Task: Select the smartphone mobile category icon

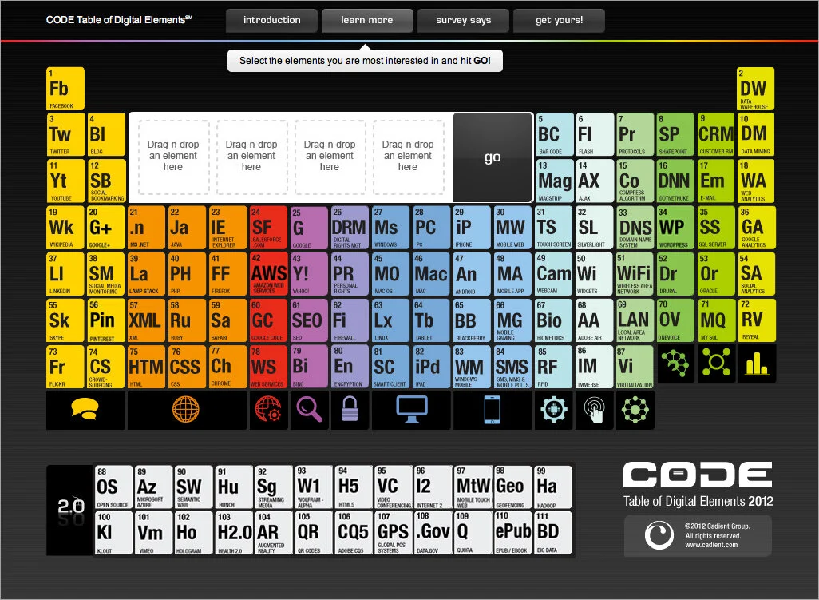Action: pos(493,411)
